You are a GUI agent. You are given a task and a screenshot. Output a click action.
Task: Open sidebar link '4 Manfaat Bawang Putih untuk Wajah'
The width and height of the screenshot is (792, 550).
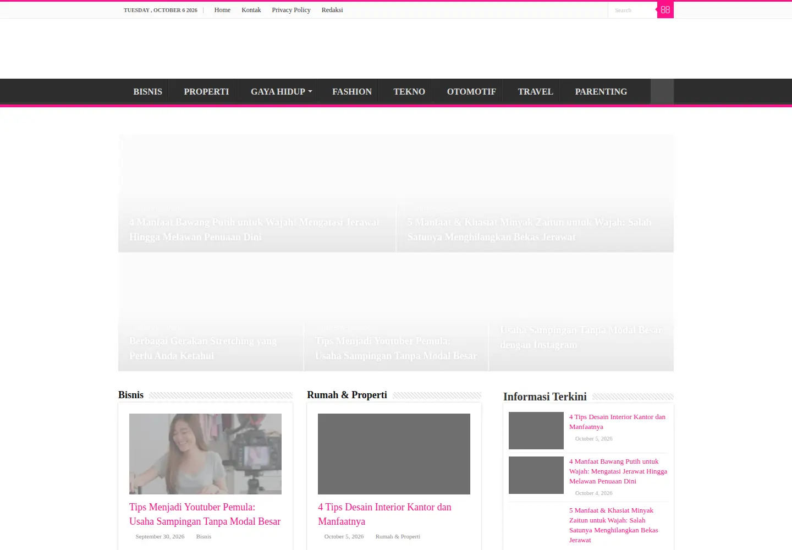[618, 471]
